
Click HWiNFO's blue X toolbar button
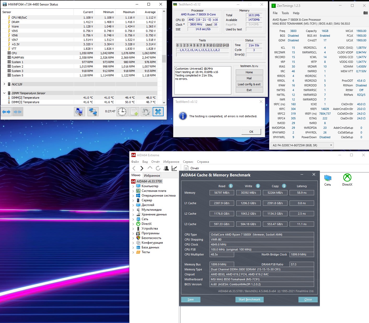pyautogui.click(x=158, y=112)
